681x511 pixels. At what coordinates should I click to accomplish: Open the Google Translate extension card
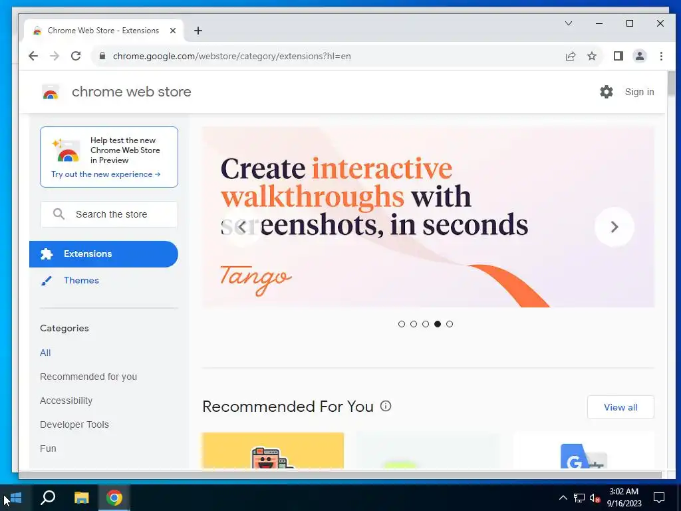click(583, 450)
